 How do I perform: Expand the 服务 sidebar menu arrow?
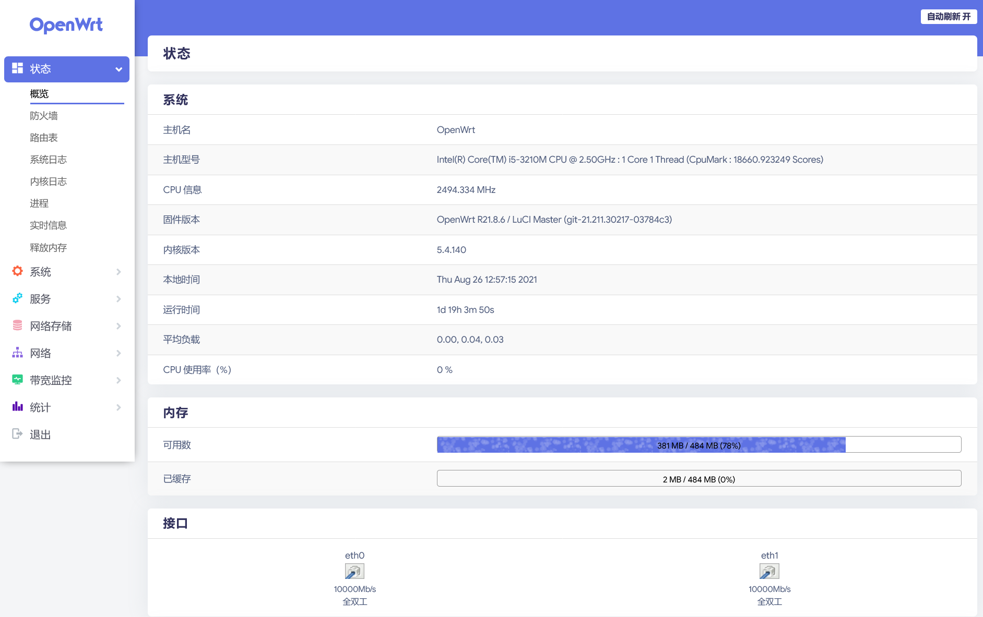(119, 299)
